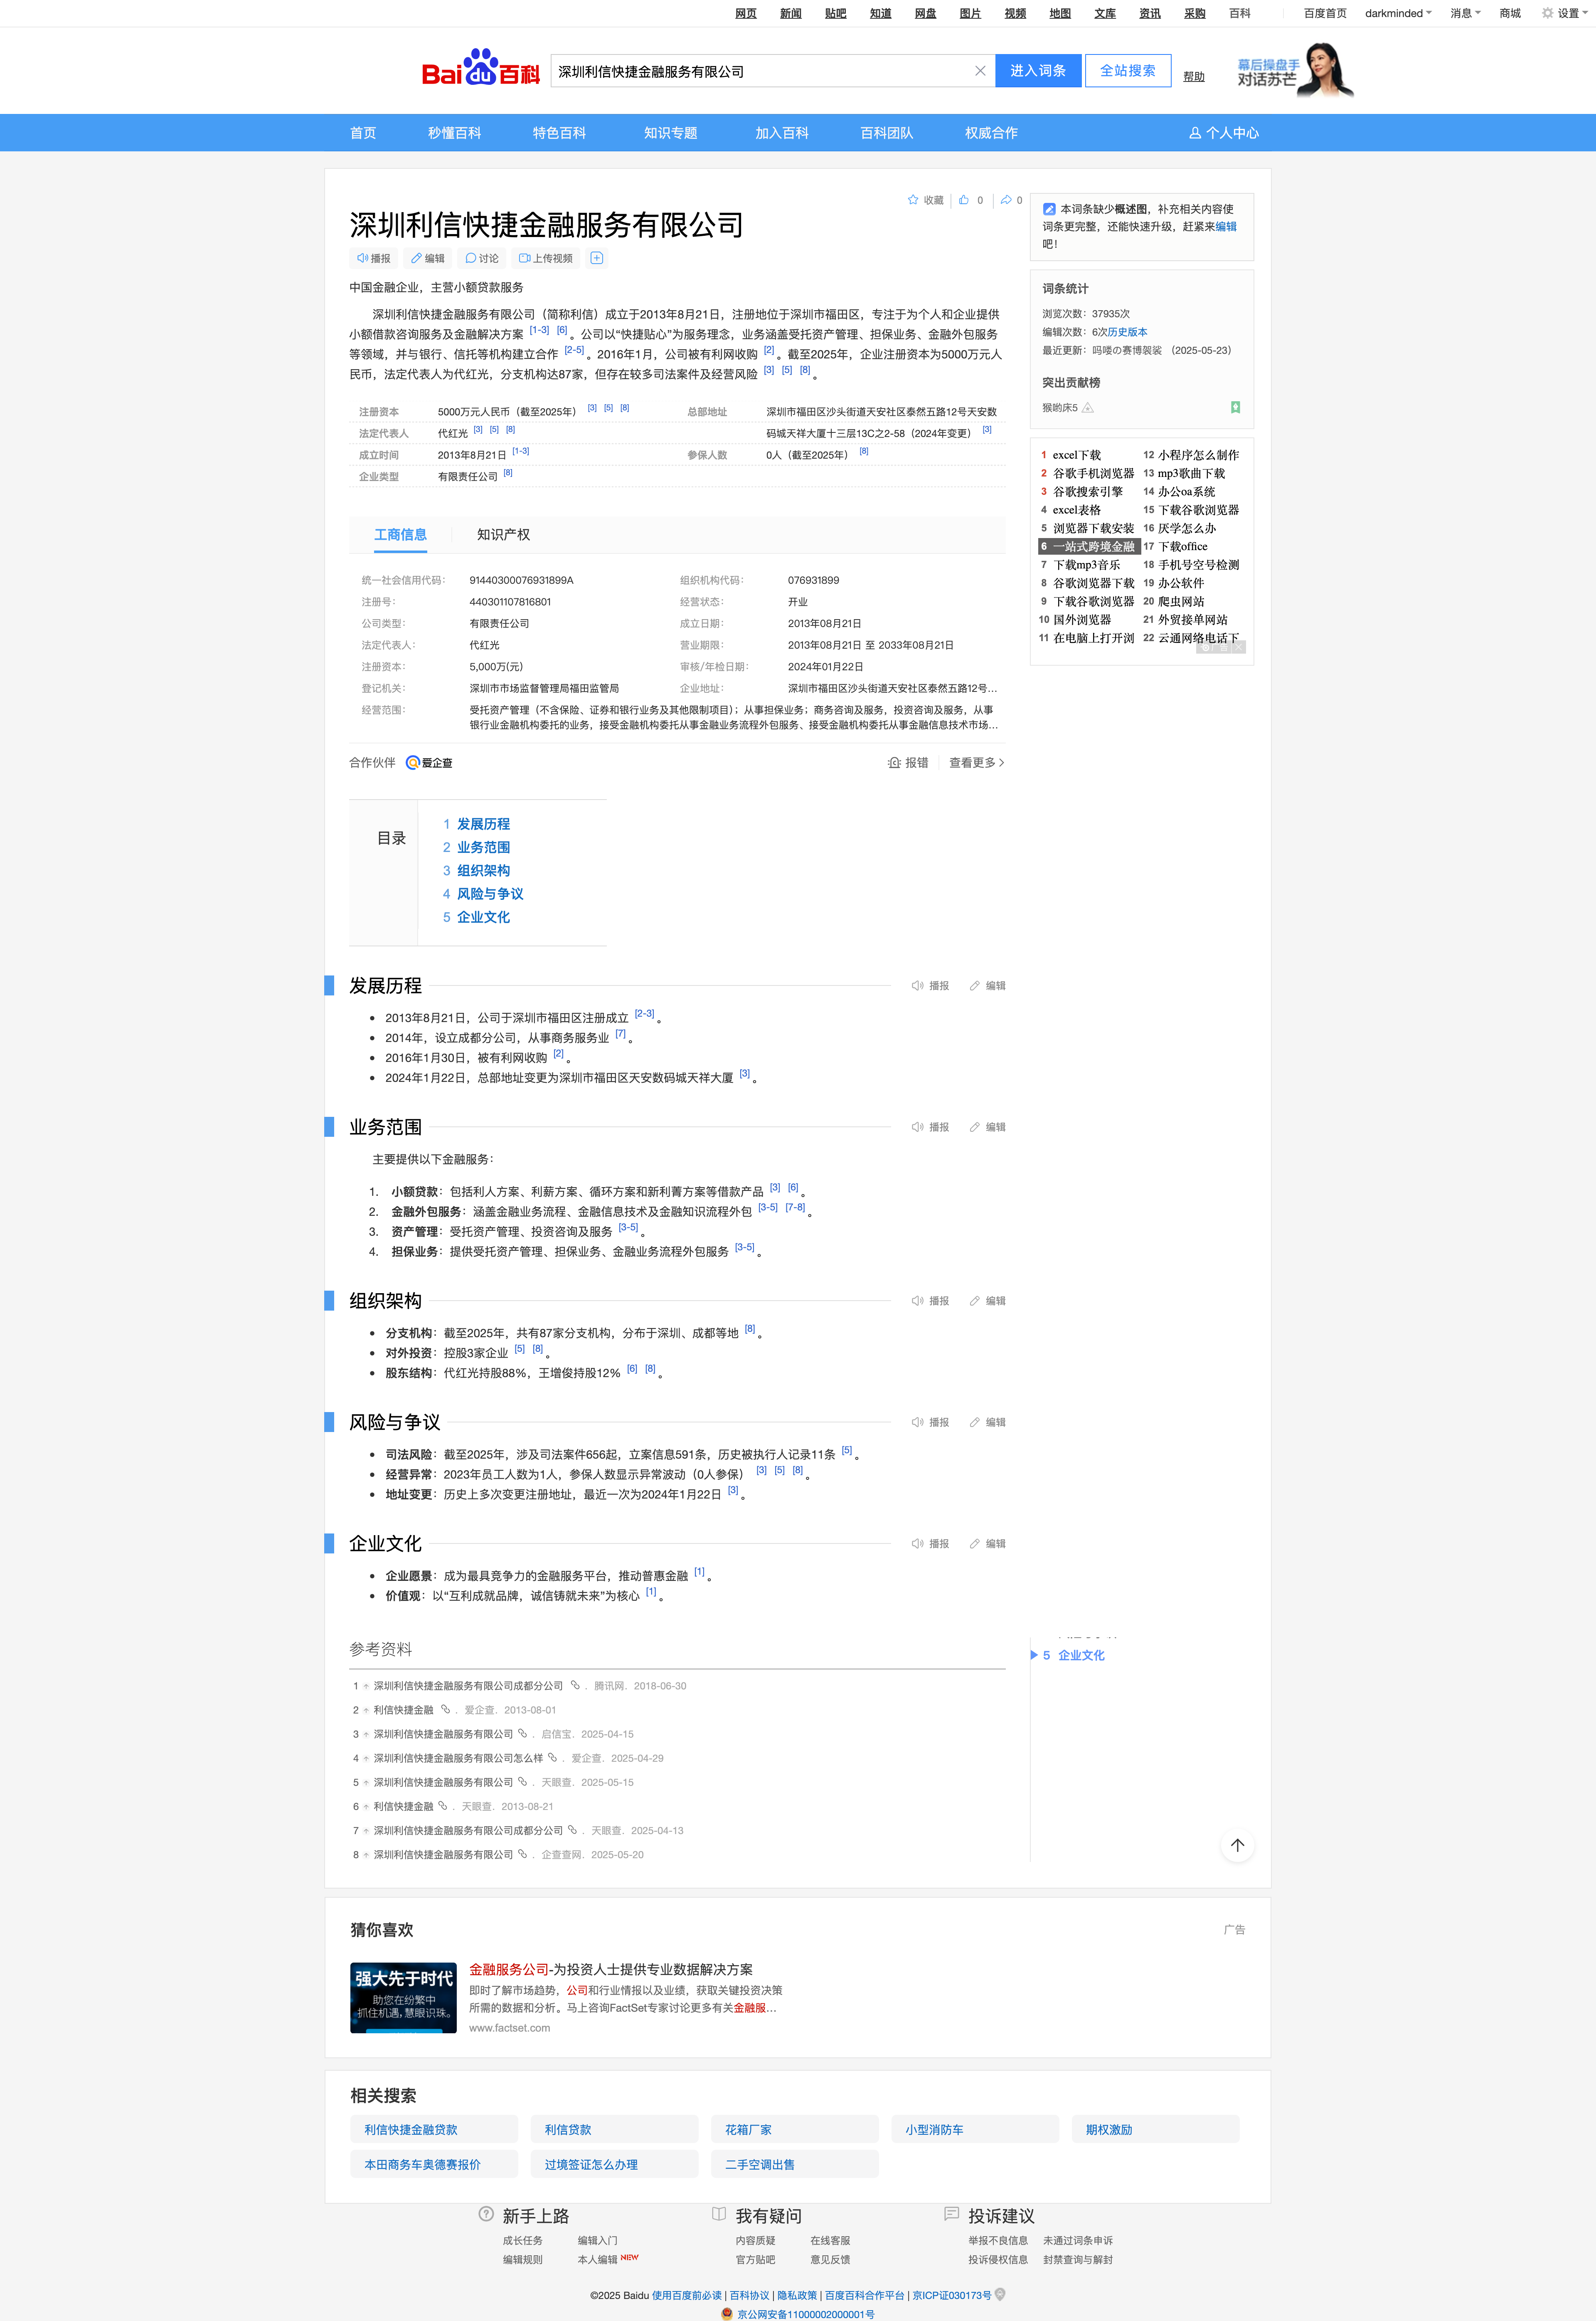The image size is (1596, 2321).
Task: Click the Baidu Baike logo
Action: point(480,69)
